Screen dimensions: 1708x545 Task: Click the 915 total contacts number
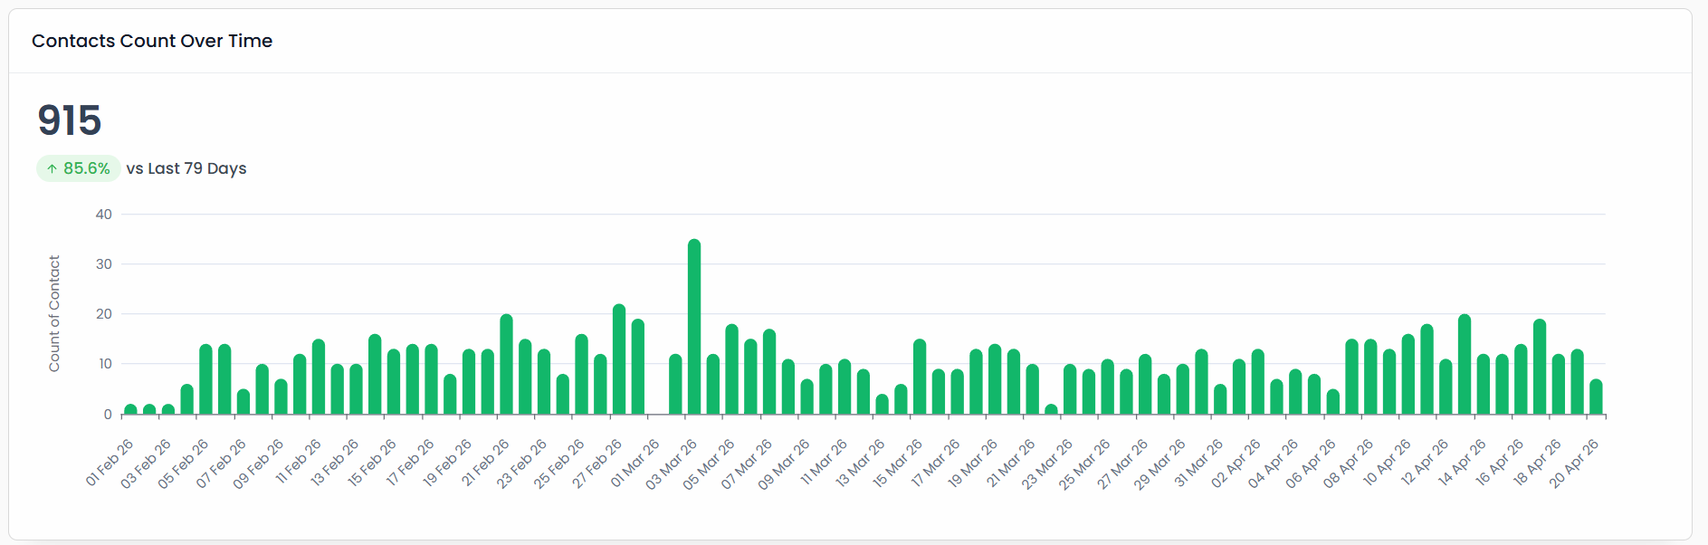70,120
